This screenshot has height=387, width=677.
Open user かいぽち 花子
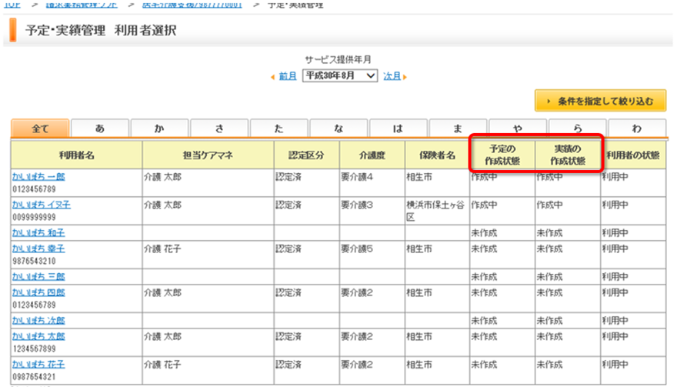(38, 365)
